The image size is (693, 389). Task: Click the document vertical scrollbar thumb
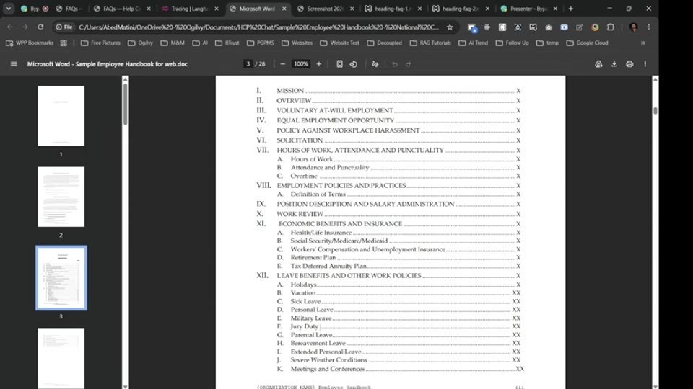point(655,111)
